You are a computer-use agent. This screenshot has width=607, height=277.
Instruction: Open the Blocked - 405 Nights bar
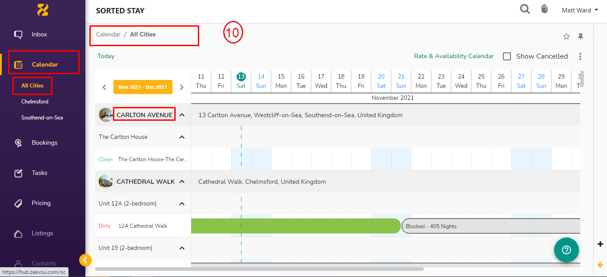click(x=491, y=226)
